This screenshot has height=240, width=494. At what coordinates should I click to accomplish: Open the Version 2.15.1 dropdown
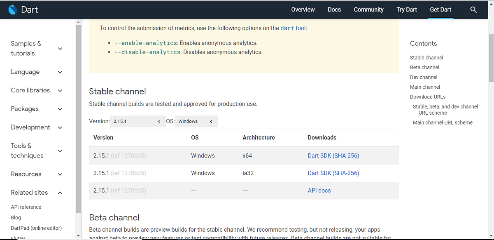pos(138,121)
